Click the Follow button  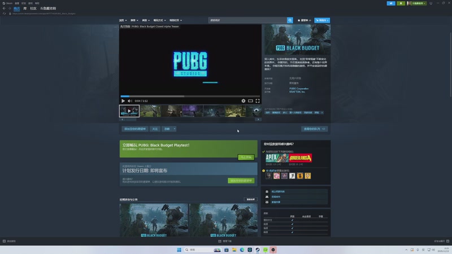tap(155, 129)
